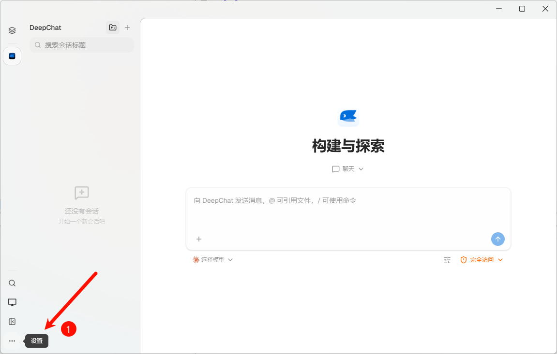Click the 构建与探索 heading text

(x=348, y=146)
